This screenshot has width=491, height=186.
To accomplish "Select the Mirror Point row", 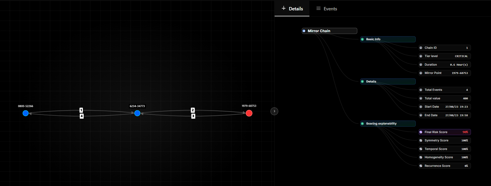I will [445, 73].
